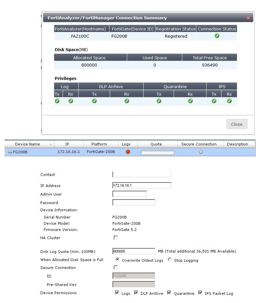The image size is (256, 303).
Task: Click the DLP Archive Tx check icon
Action: click(x=94, y=101)
